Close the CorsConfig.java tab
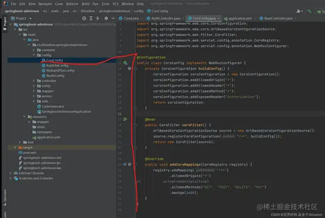Viewport: 325px width, 218px height. pyautogui.click(x=219, y=18)
